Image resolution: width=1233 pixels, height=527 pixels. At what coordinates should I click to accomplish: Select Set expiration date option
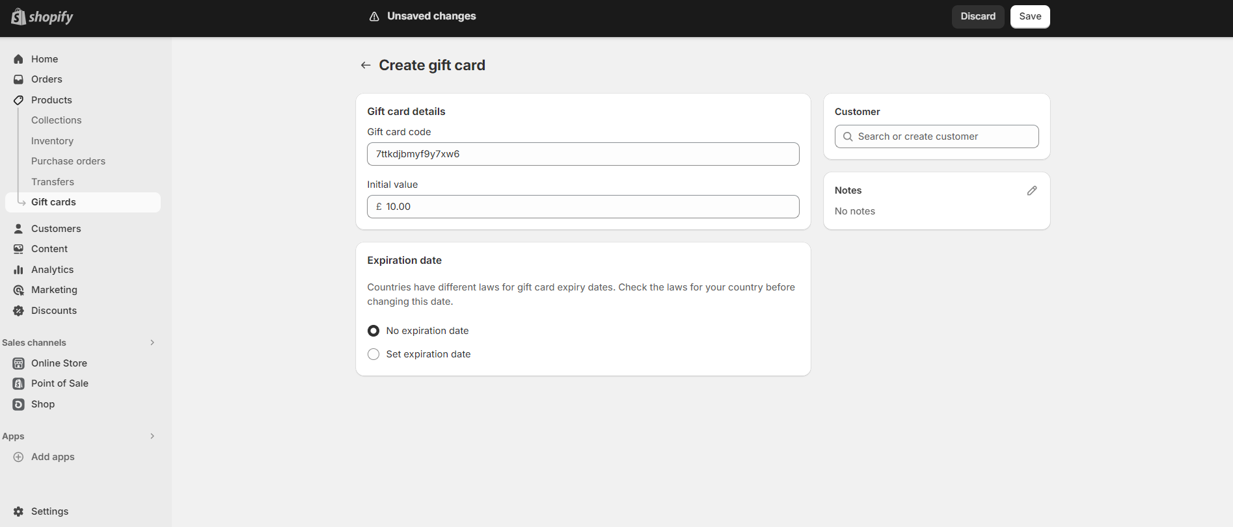coord(373,354)
